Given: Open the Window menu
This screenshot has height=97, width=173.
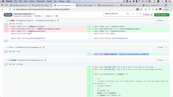Looking at the screenshot, I should [61, 1].
